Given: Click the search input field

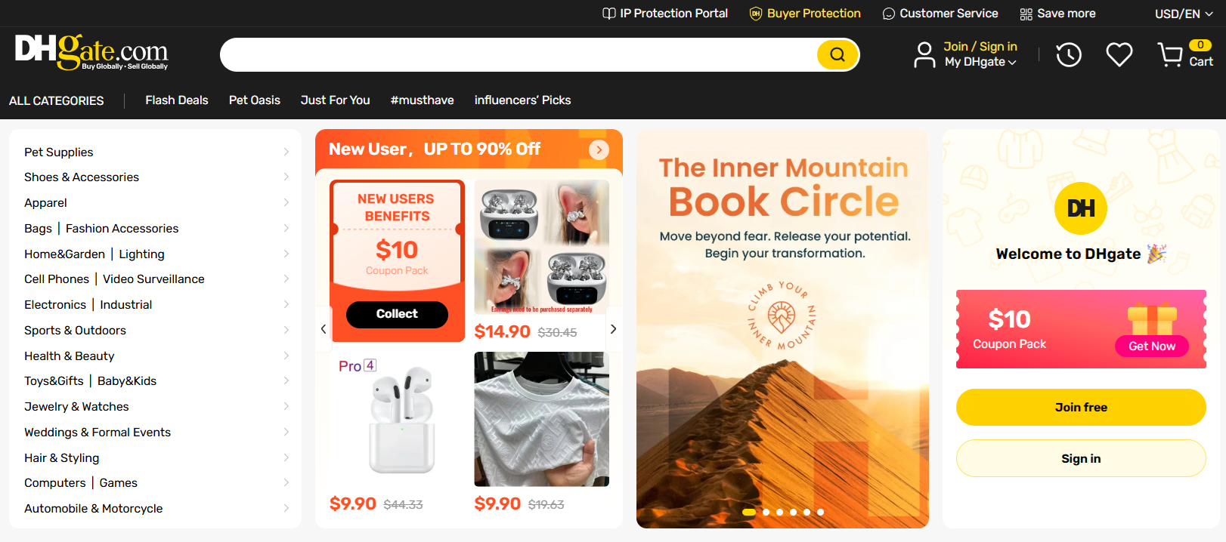Looking at the screenshot, I should 519,54.
